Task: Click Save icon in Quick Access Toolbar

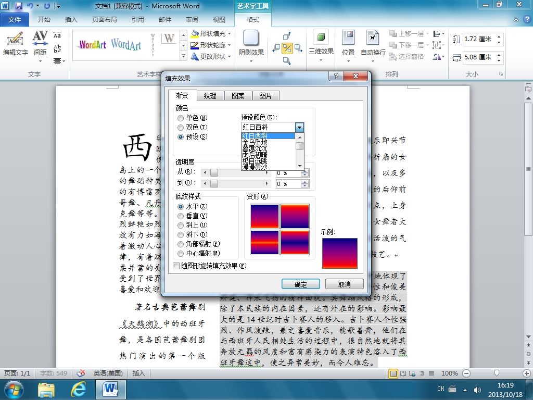Action: click(19, 6)
